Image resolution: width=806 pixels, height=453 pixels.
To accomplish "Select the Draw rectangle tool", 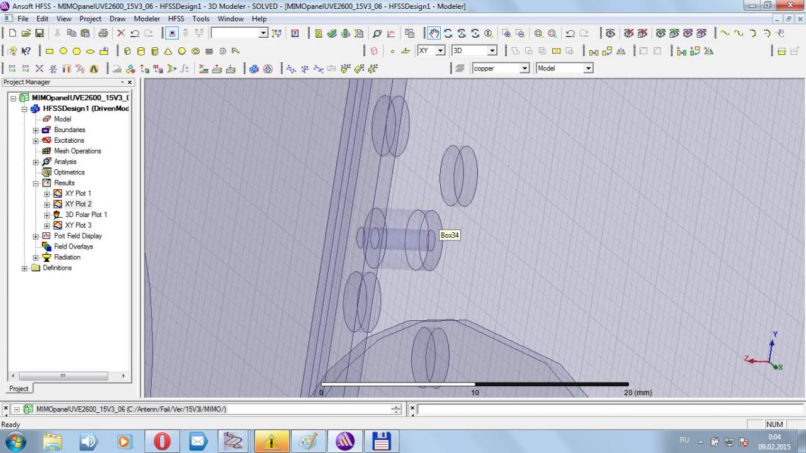I will coord(50,51).
